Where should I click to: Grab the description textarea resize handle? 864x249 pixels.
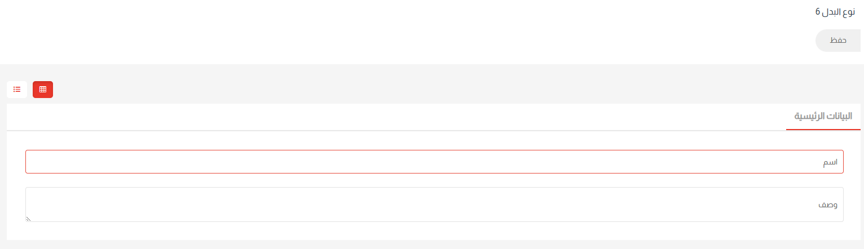[x=28, y=219]
